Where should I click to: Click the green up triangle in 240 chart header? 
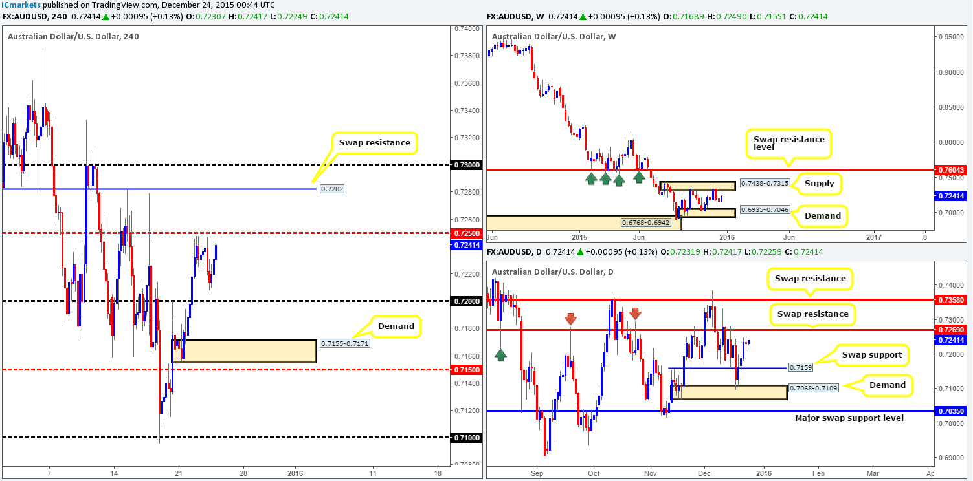pyautogui.click(x=106, y=16)
